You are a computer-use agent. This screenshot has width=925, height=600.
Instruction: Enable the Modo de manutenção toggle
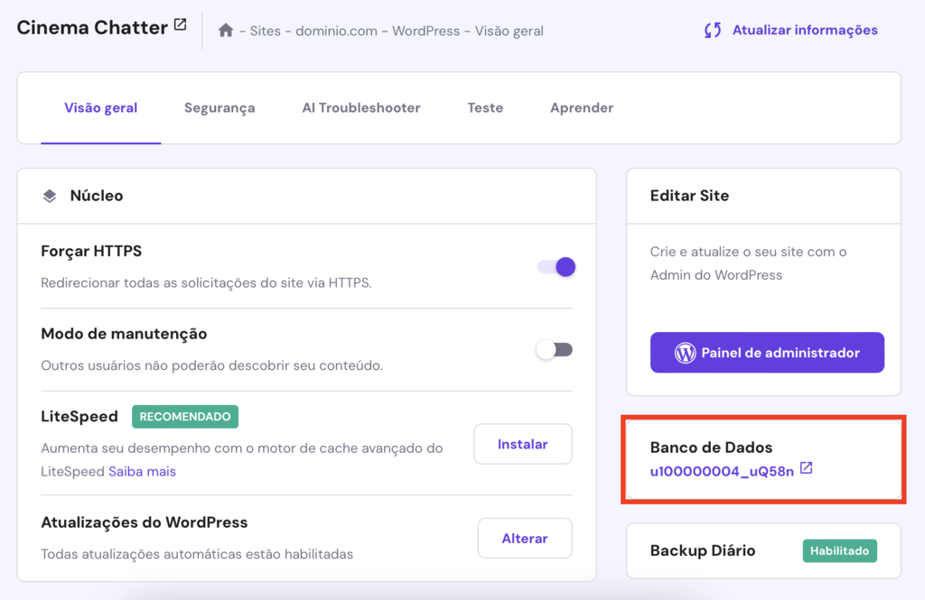[555, 349]
